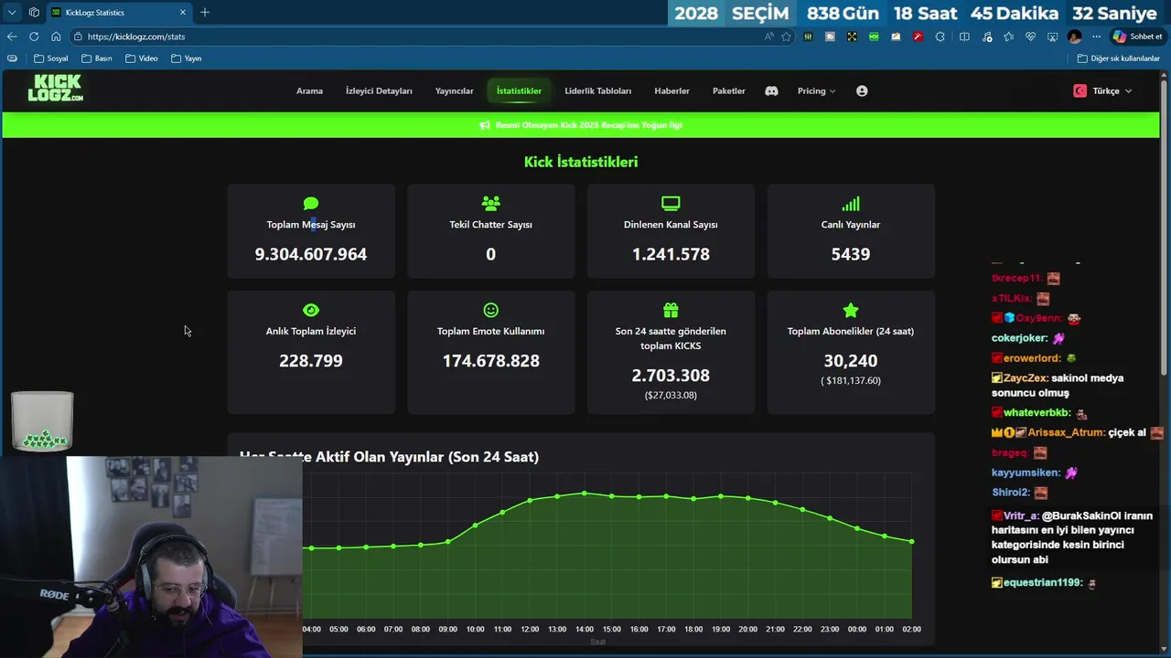Open the workspaces icon beside the tab
Viewport: 1171px width, 658px height.
pos(34,12)
